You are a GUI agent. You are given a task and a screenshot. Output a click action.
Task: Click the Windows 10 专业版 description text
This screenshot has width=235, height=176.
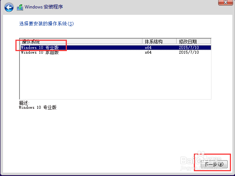(x=38, y=107)
